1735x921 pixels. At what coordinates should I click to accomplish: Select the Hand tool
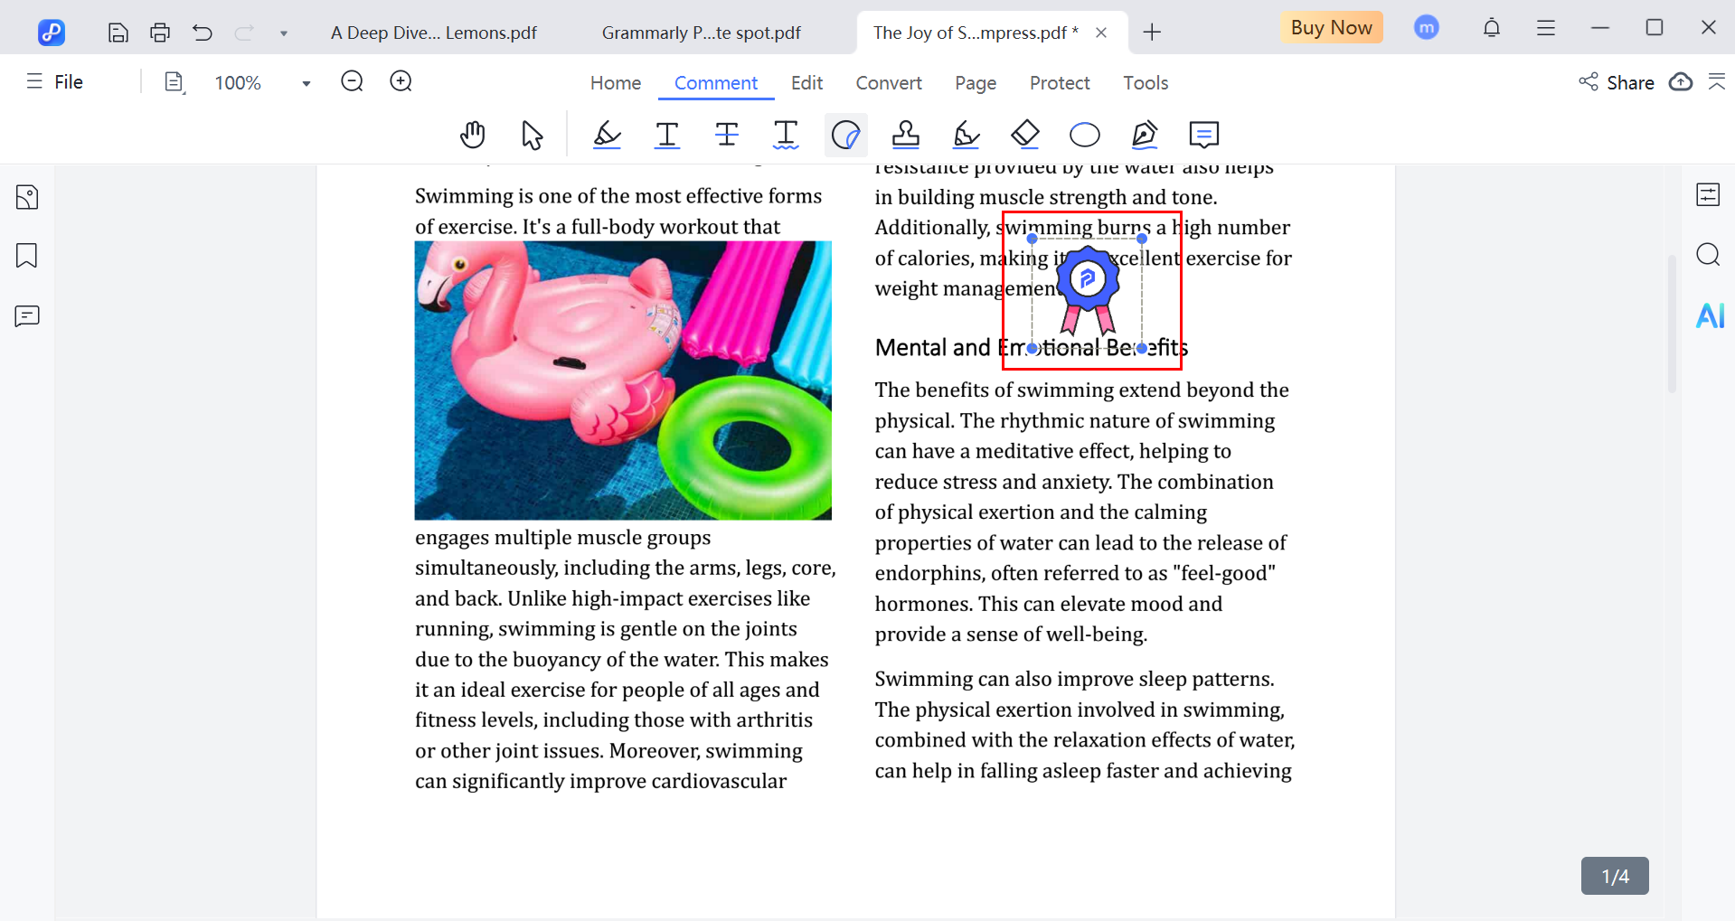(x=472, y=135)
